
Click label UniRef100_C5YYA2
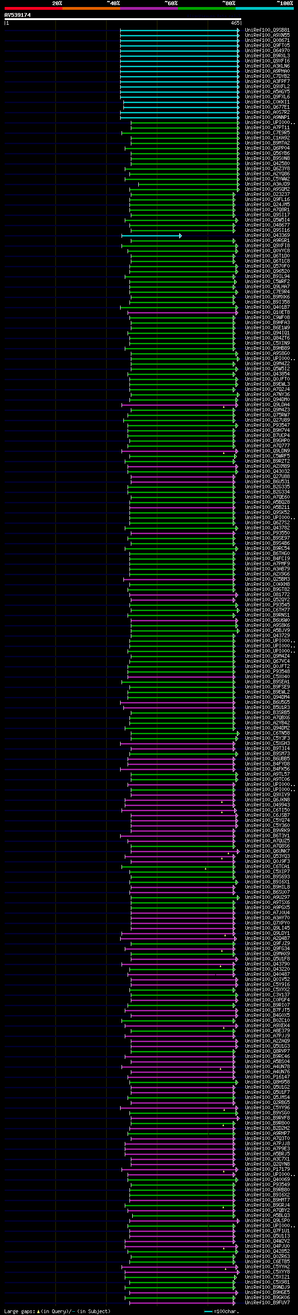(267, 1266)
